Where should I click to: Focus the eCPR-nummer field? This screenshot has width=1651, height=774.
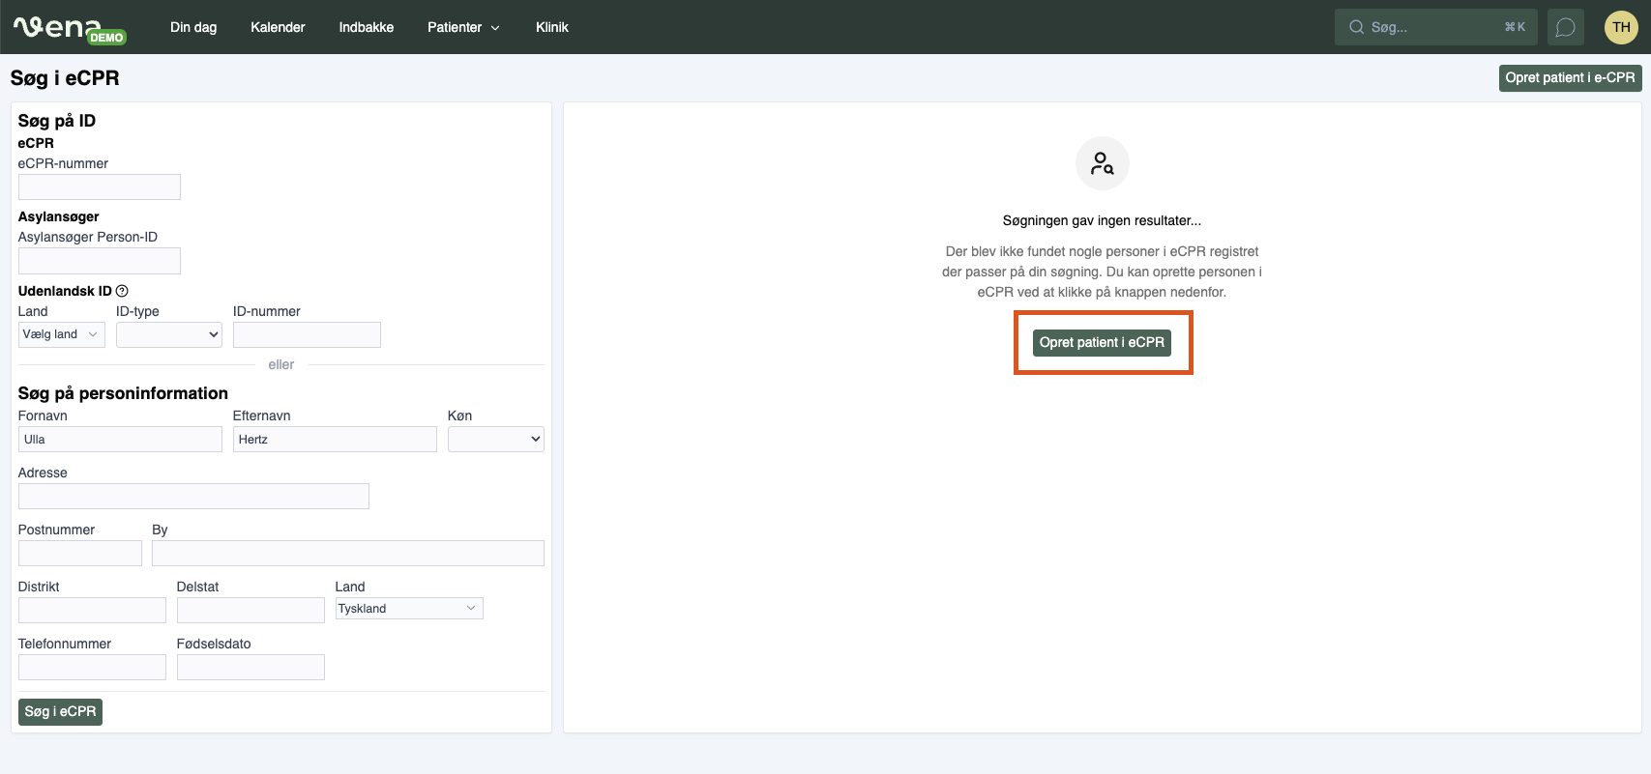click(x=99, y=186)
